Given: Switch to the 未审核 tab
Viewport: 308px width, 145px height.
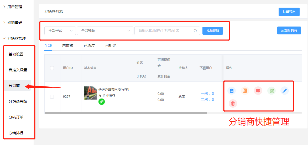Looking at the screenshot, I should (x=68, y=45).
